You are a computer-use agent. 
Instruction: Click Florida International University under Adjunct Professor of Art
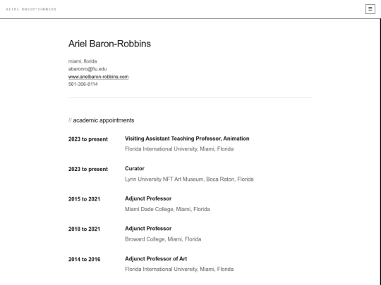coord(179,270)
